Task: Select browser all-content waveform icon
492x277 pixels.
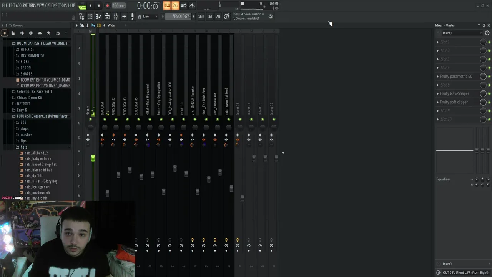Action: click(x=4, y=33)
